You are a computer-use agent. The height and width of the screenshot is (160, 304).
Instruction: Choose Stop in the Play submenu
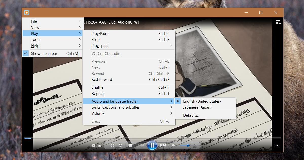(x=129, y=39)
